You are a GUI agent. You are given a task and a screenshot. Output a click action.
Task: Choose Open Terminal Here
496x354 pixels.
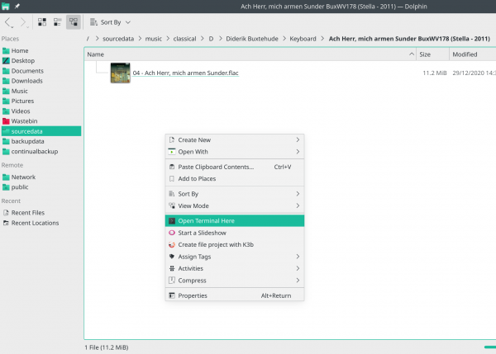pyautogui.click(x=235, y=221)
